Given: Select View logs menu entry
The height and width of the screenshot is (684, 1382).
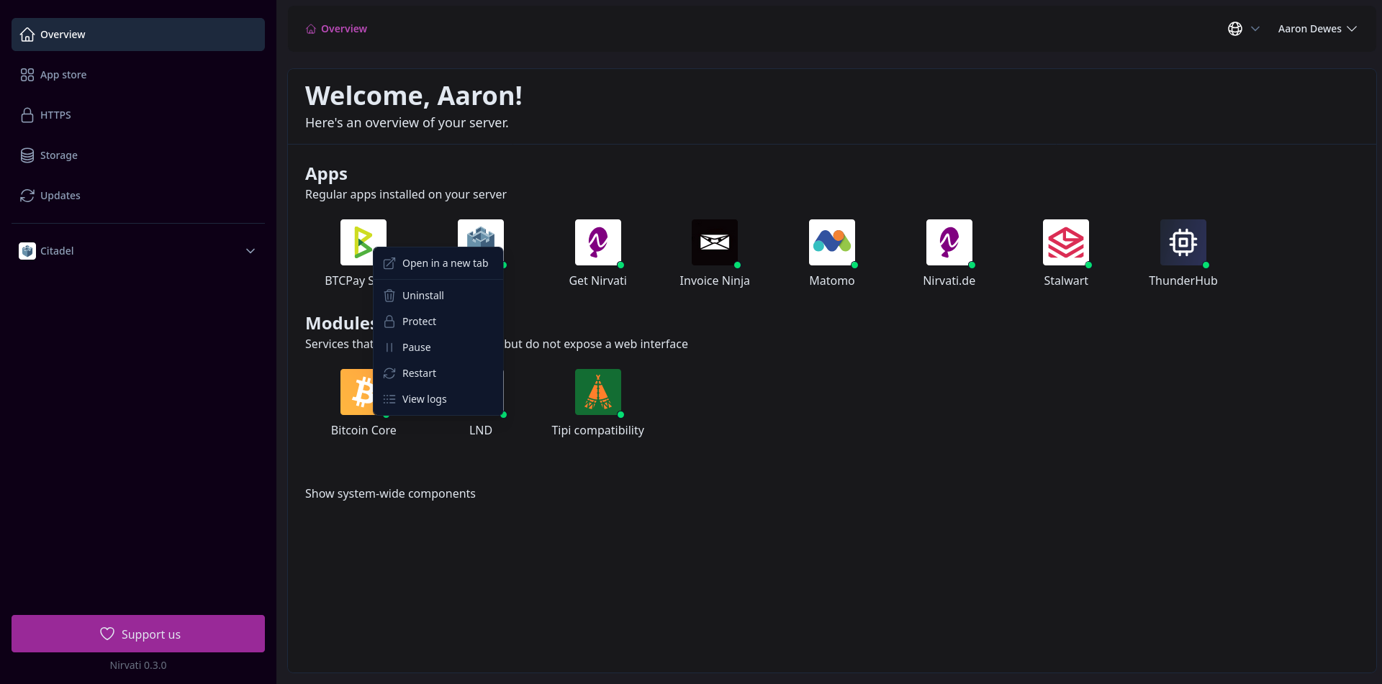Looking at the screenshot, I should pos(424,399).
